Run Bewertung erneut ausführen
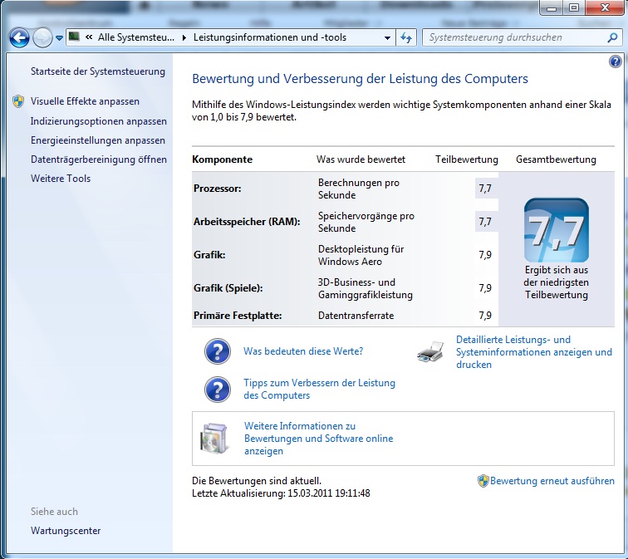 (x=552, y=481)
